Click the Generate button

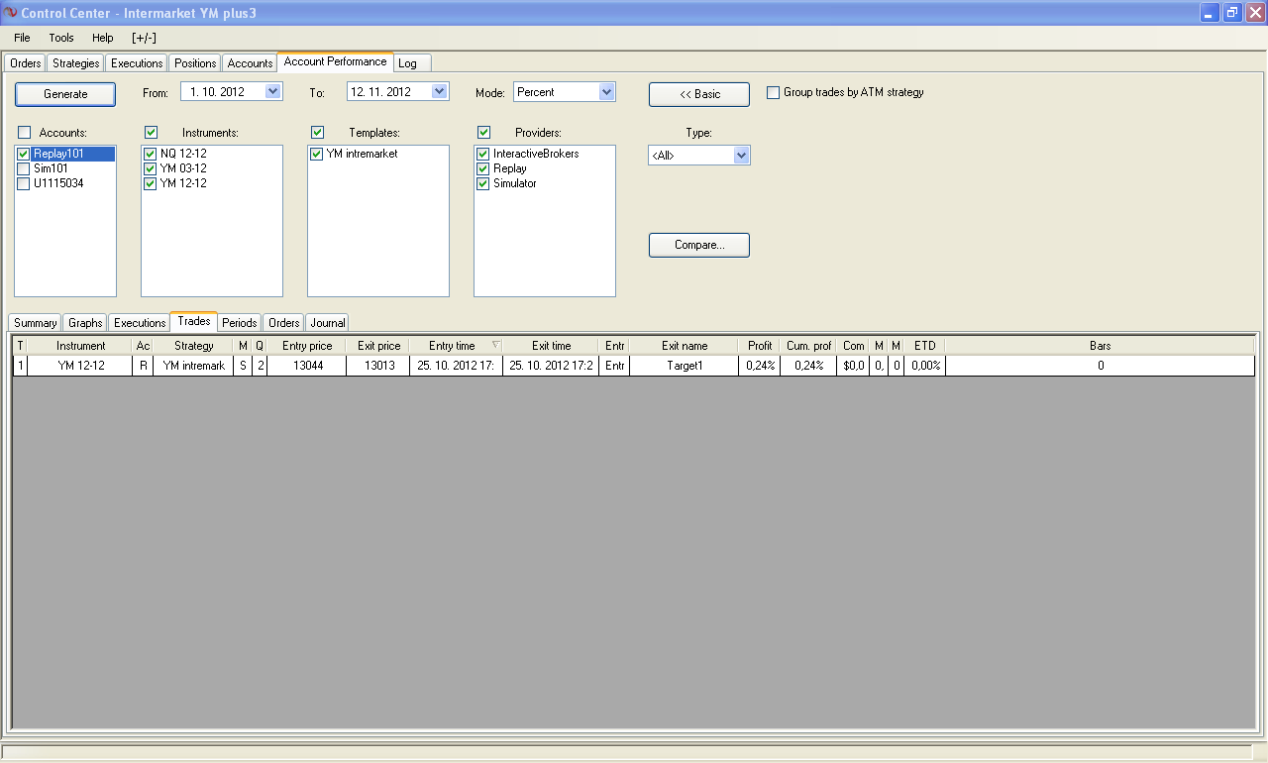click(65, 94)
